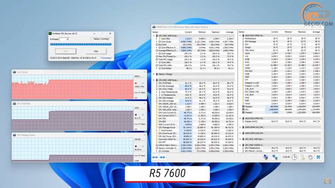Click Auto Fit in the Core Clocks graph
Screen dimensions: 335x188
tap(137, 93)
